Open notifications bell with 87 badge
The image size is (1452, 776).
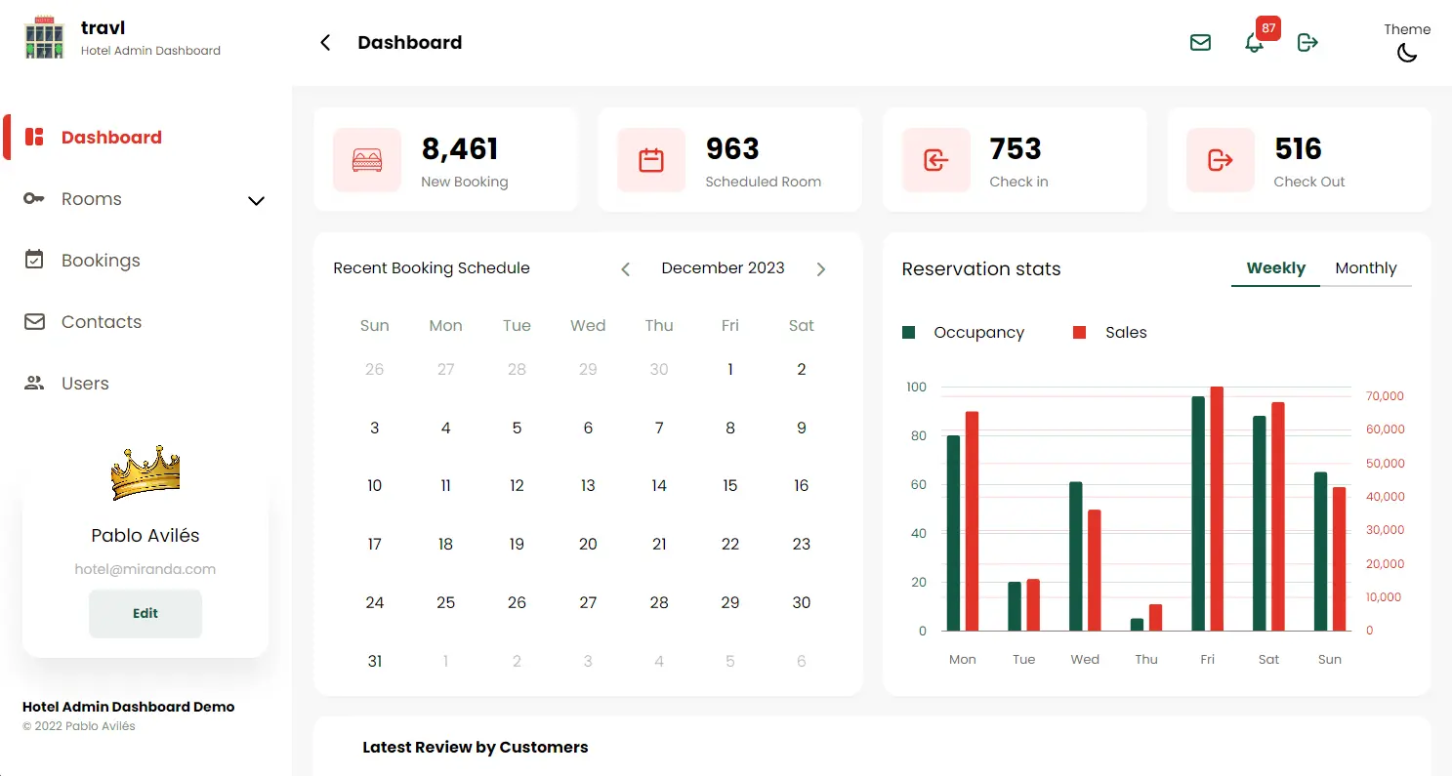click(1255, 43)
